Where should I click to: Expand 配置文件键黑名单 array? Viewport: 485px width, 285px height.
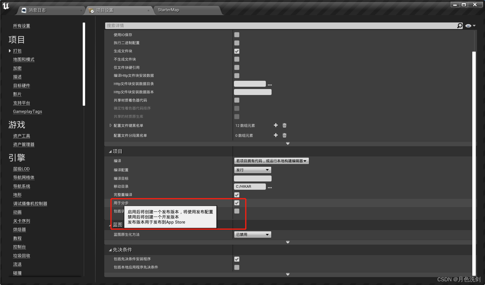111,125
